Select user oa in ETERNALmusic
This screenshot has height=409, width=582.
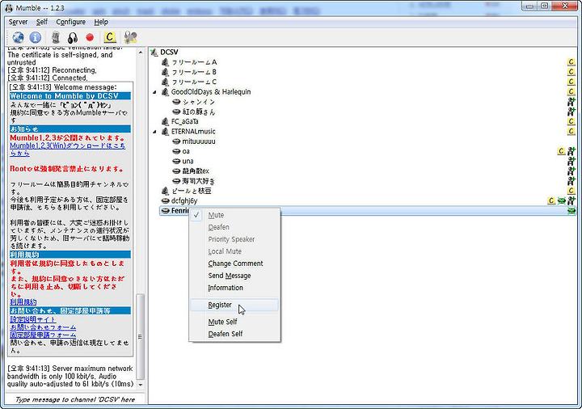[x=186, y=151]
